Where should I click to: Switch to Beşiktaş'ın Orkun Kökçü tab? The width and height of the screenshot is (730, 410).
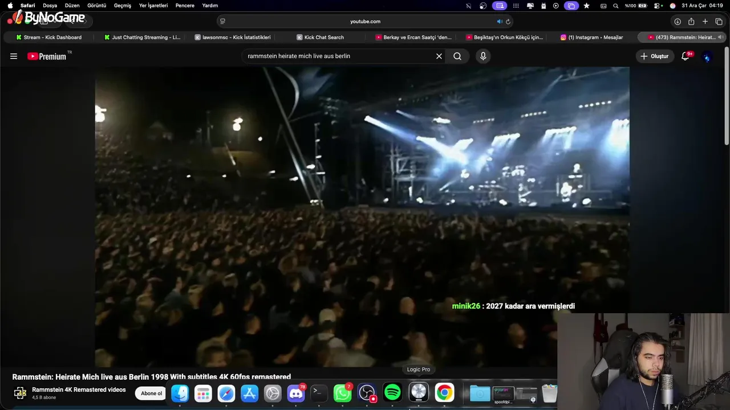point(504,38)
